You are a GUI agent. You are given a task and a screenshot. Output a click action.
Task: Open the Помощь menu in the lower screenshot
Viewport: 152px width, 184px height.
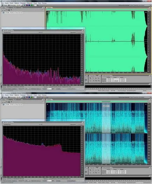coord(44,95)
